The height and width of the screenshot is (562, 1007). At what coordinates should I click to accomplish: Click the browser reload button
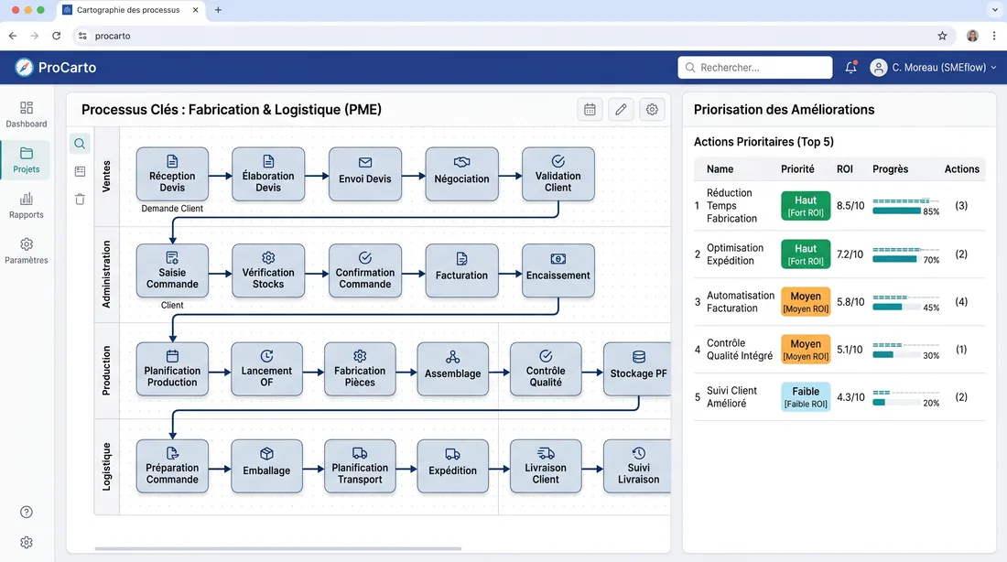[57, 36]
